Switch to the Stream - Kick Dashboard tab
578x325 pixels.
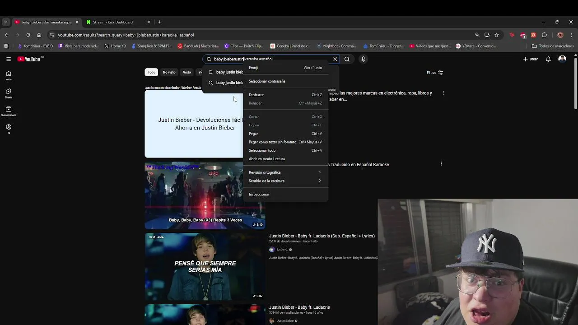coord(118,22)
